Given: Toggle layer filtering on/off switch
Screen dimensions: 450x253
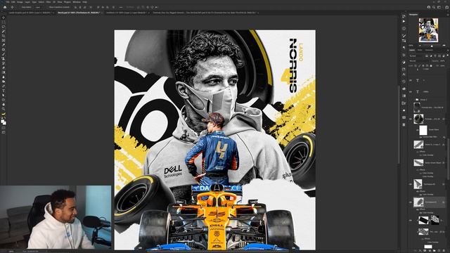Looking at the screenshot, I should (448, 55).
